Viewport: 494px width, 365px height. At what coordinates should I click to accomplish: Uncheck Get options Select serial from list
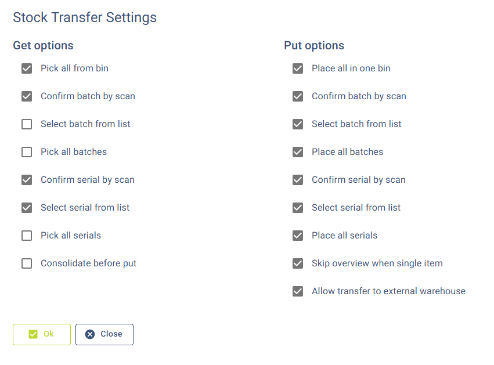pos(27,208)
